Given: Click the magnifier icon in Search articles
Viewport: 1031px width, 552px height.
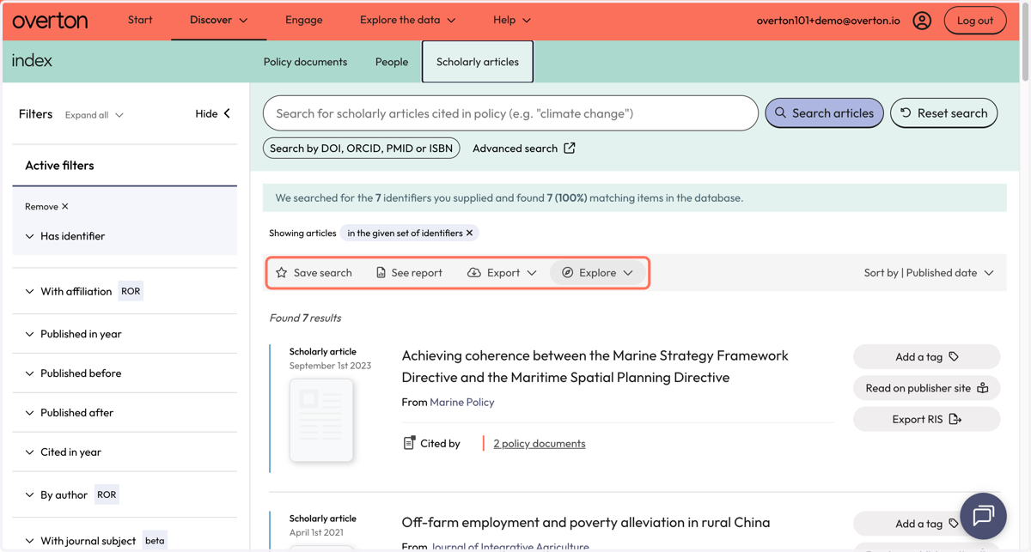Looking at the screenshot, I should coord(780,112).
